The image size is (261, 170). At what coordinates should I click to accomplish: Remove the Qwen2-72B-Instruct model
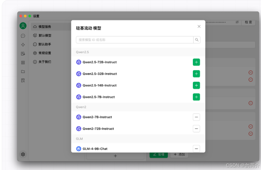[x=196, y=129]
